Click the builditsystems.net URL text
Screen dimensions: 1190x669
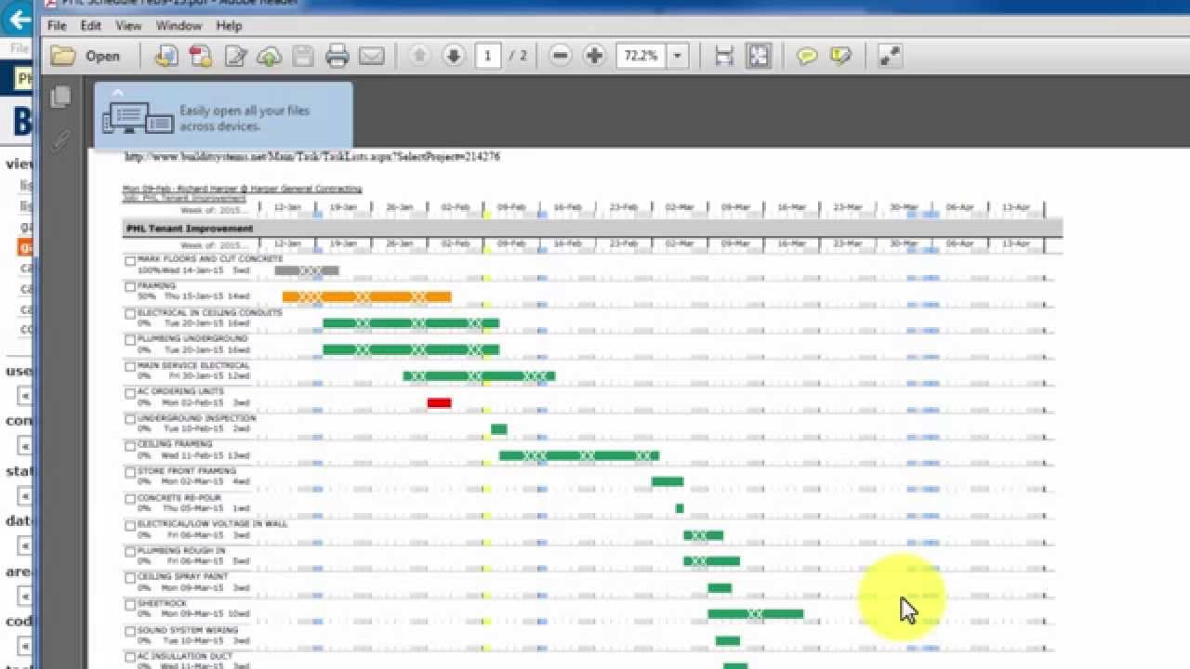(x=311, y=157)
